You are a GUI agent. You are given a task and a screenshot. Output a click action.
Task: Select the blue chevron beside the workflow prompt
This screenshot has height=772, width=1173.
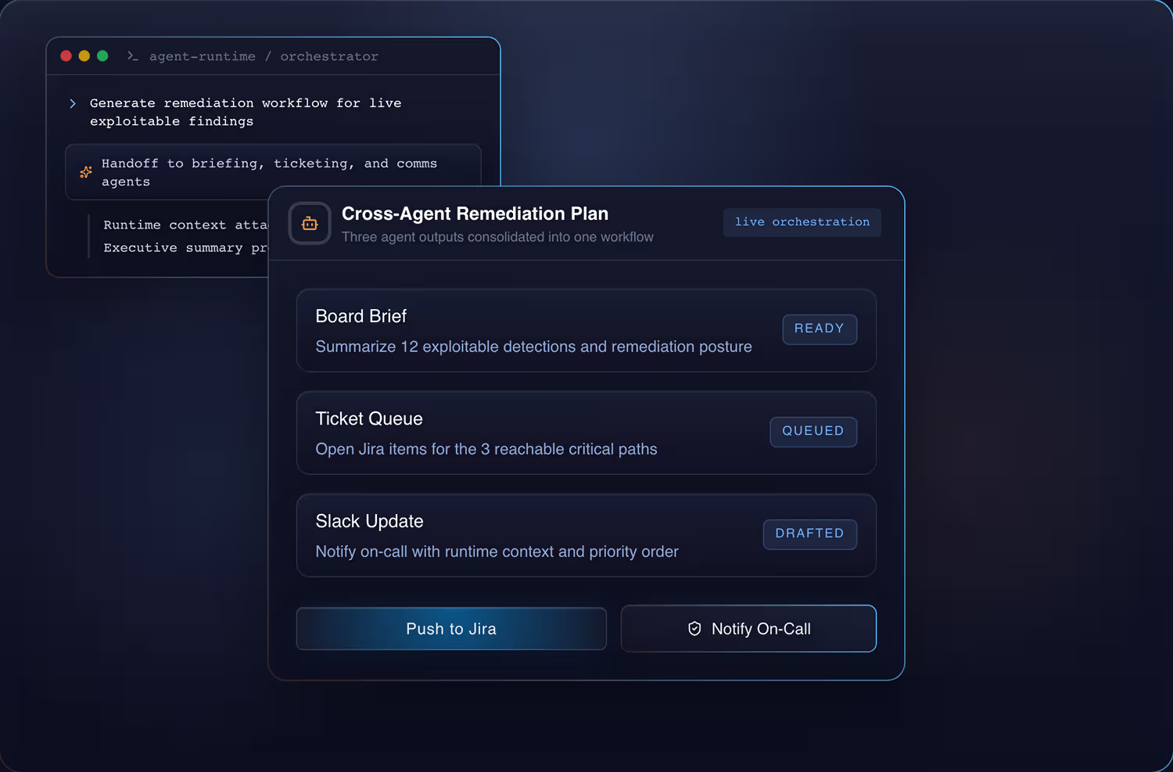72,102
